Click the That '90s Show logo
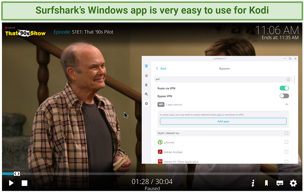This screenshot has height=192, width=304. tap(25, 32)
